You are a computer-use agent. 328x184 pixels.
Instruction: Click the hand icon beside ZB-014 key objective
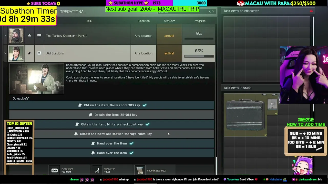pos(90,115)
